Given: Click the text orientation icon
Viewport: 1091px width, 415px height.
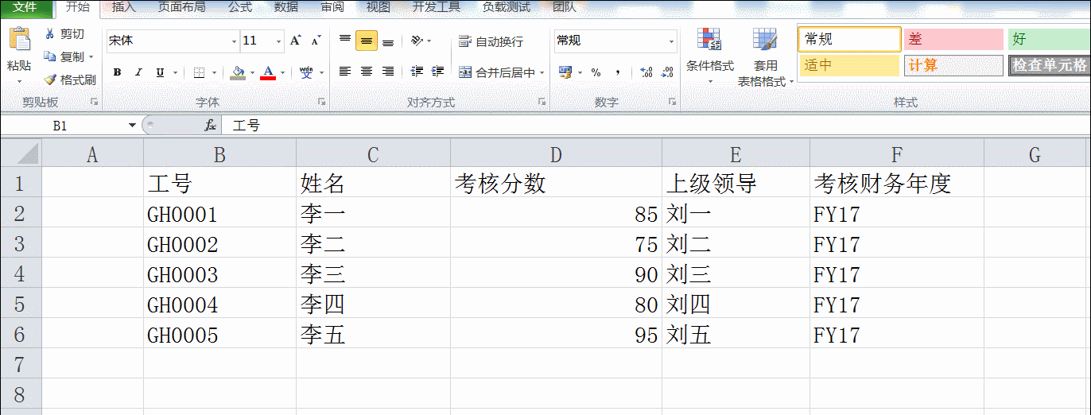Looking at the screenshot, I should pos(417,41).
